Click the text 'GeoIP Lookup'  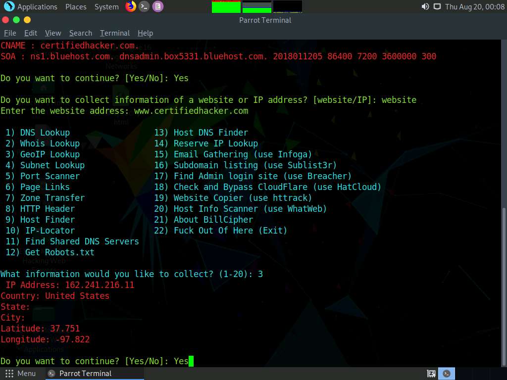tap(50, 154)
